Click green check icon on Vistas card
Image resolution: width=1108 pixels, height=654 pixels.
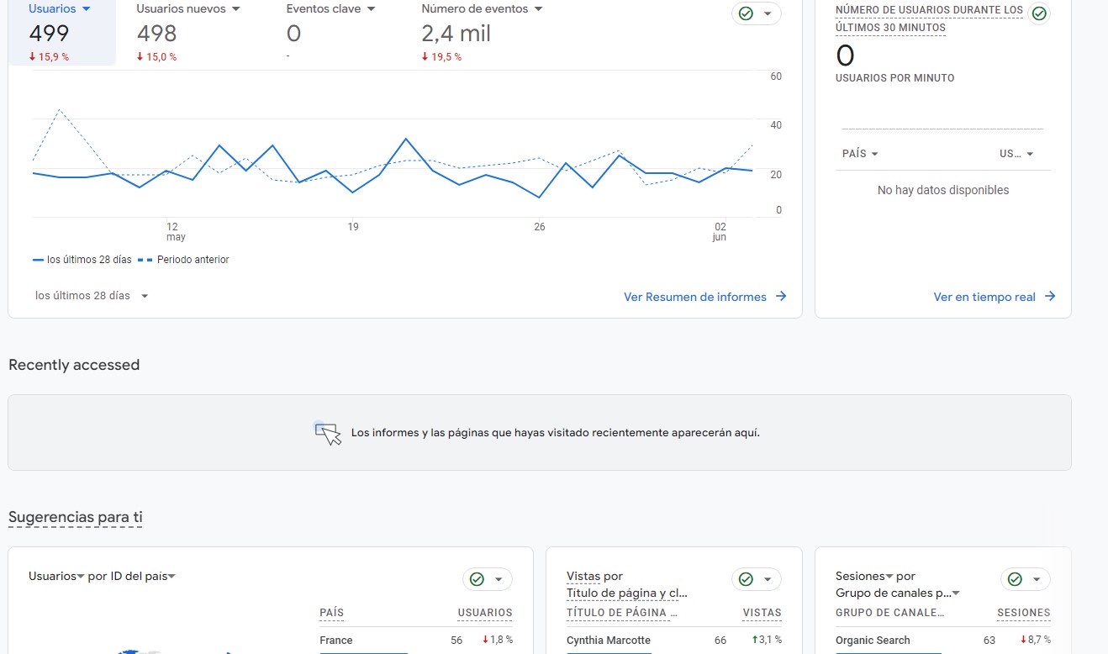(746, 579)
